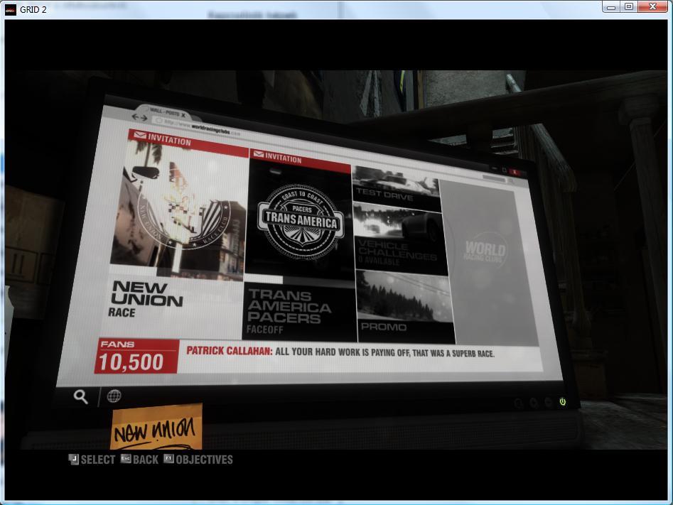Click the magnifier search icon below the monitor
Image resolution: width=673 pixels, height=505 pixels.
80,397
